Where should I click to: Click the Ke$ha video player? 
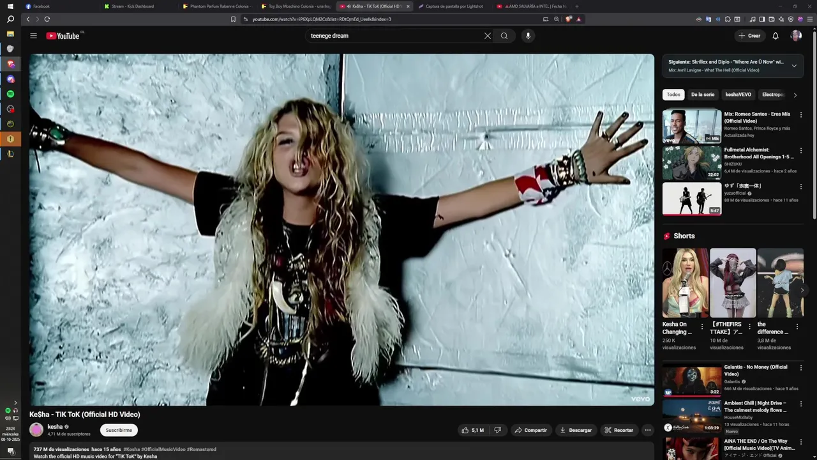(342, 229)
